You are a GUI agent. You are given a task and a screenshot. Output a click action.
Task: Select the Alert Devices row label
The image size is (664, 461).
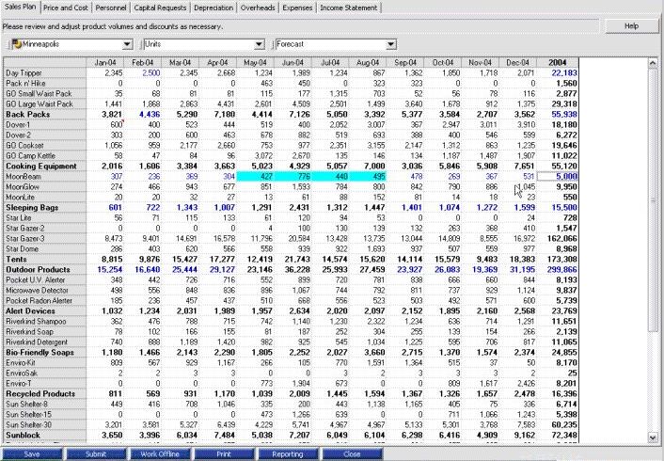[x=45, y=311]
